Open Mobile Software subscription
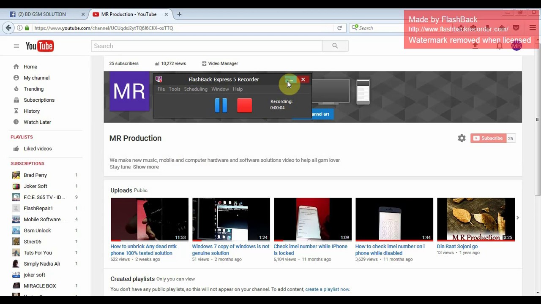This screenshot has width=541, height=304. pos(44,220)
